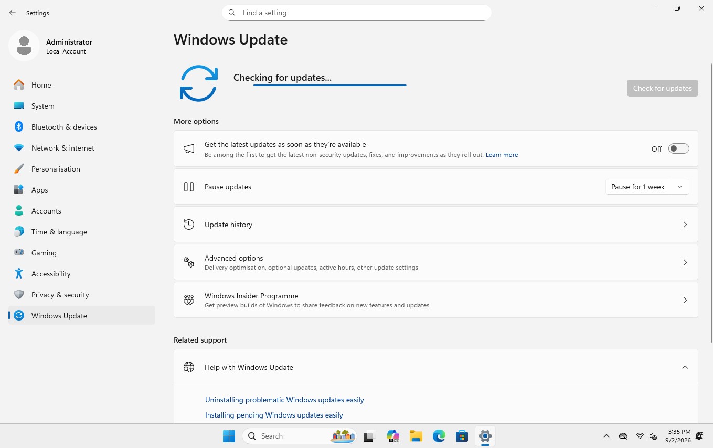Viewport: 713px width, 448px height.
Task: Open notifications bell in the taskbar corner
Action: [699, 436]
